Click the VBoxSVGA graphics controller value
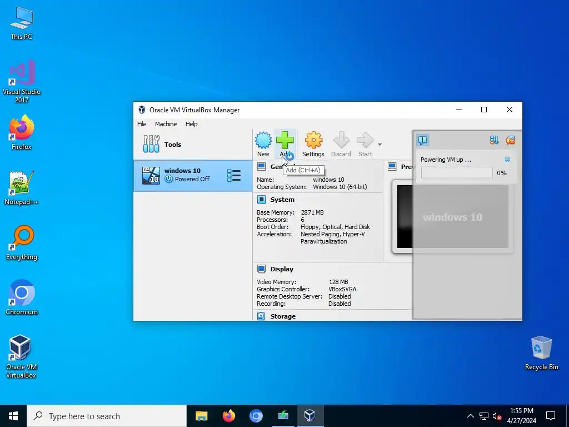This screenshot has width=569, height=427. coord(342,289)
